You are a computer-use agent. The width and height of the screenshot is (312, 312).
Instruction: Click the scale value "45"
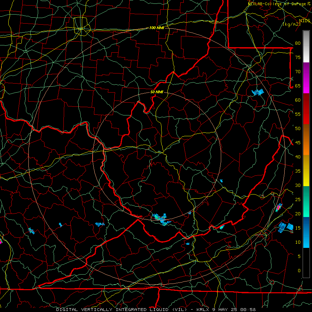point(298,143)
